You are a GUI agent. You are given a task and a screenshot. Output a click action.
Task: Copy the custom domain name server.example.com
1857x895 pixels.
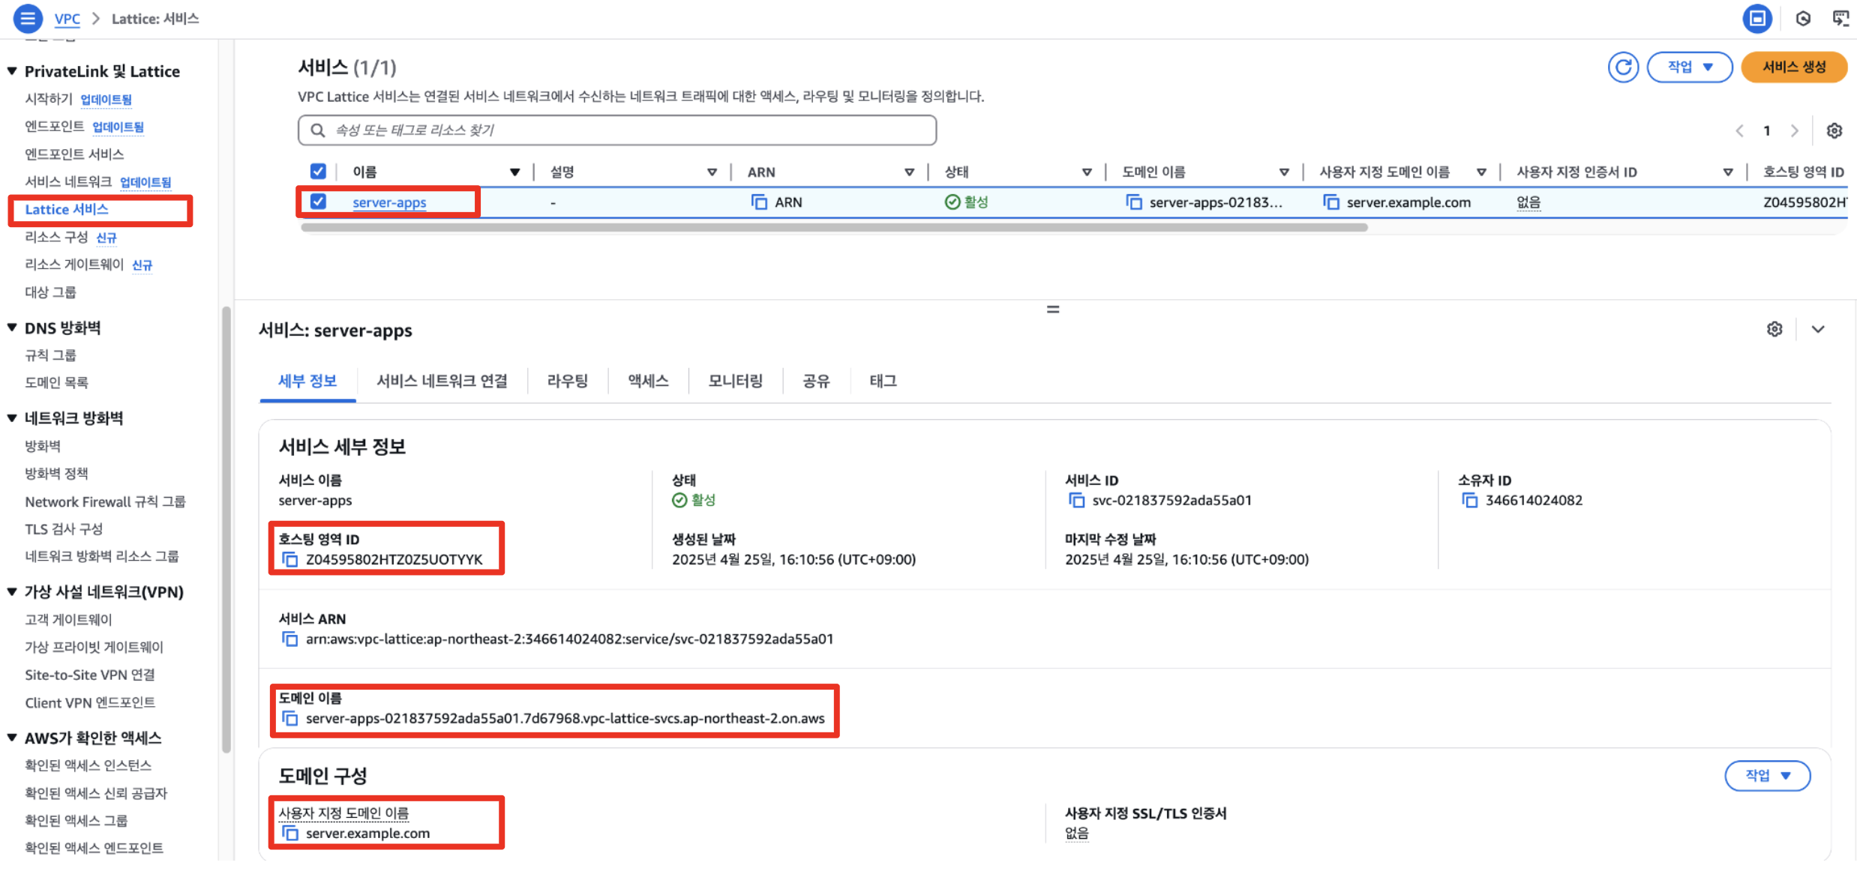pos(289,834)
